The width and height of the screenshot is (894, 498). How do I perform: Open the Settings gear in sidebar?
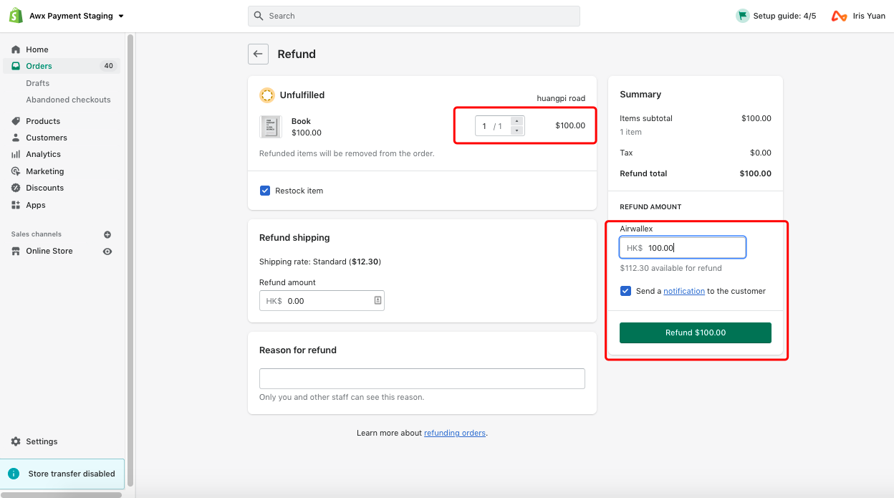point(16,441)
